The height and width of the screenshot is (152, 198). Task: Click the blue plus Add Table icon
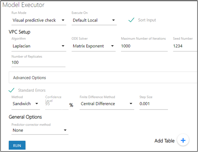tap(183, 140)
